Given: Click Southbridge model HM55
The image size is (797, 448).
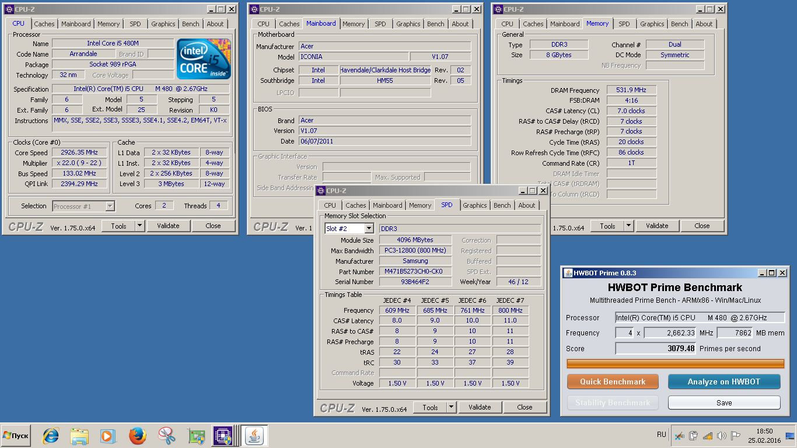Looking at the screenshot, I should [385, 80].
